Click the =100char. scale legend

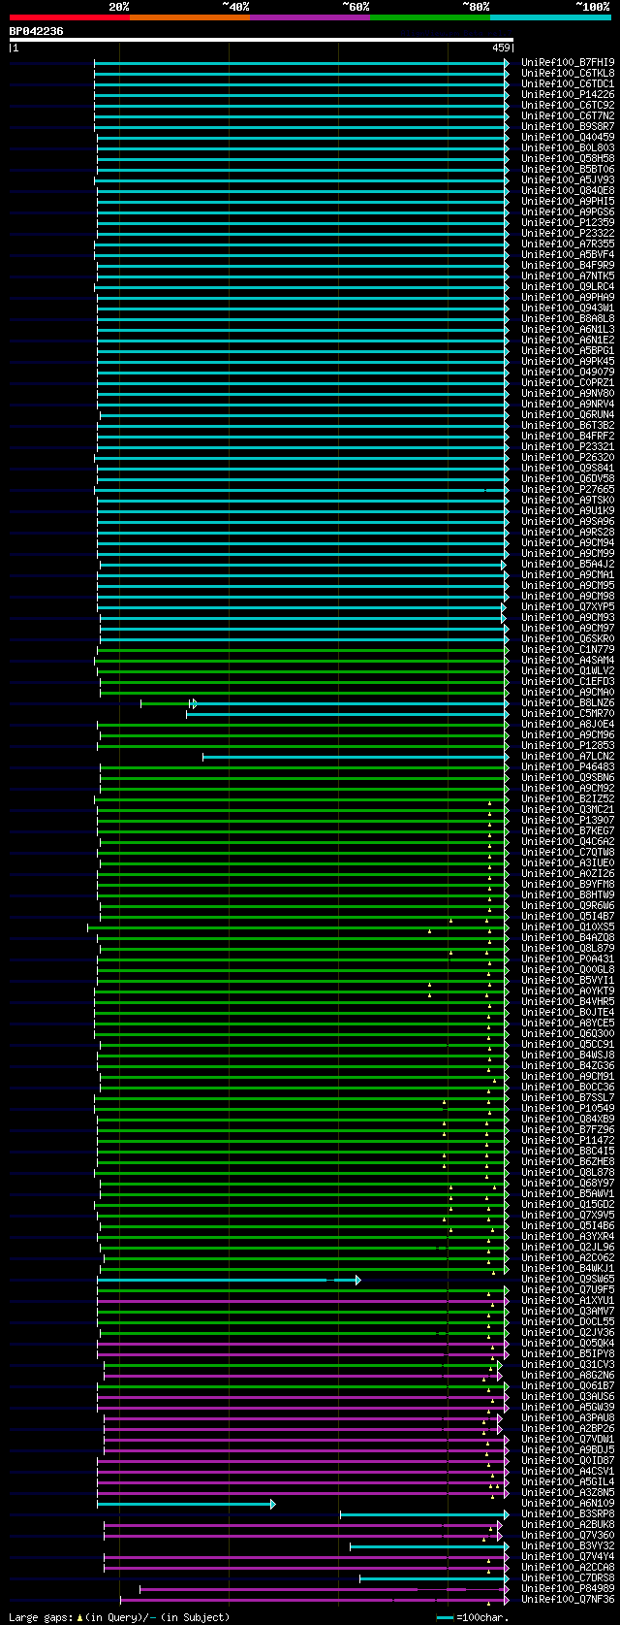coord(471,1617)
